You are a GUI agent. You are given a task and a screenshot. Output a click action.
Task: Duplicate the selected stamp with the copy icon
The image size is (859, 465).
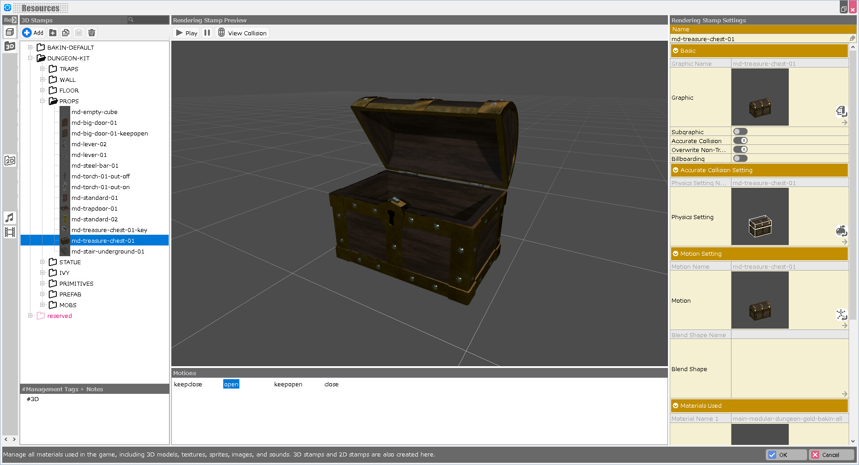65,33
